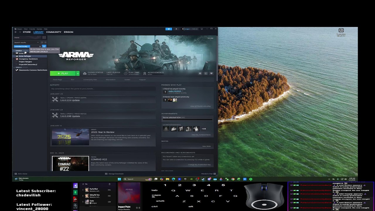
Task: Open the Guides link
Action: pos(127,80)
